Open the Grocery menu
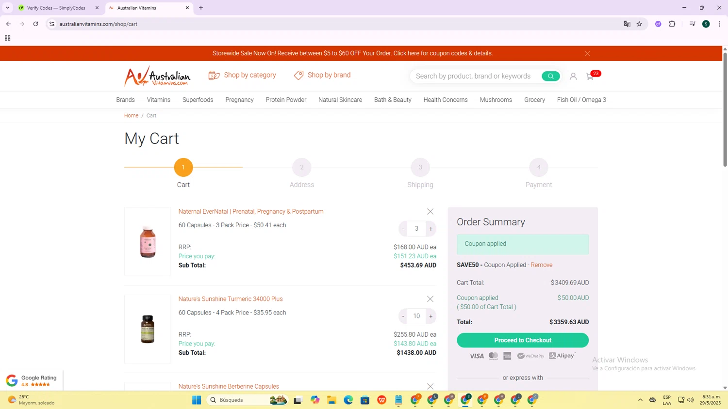 (534, 100)
